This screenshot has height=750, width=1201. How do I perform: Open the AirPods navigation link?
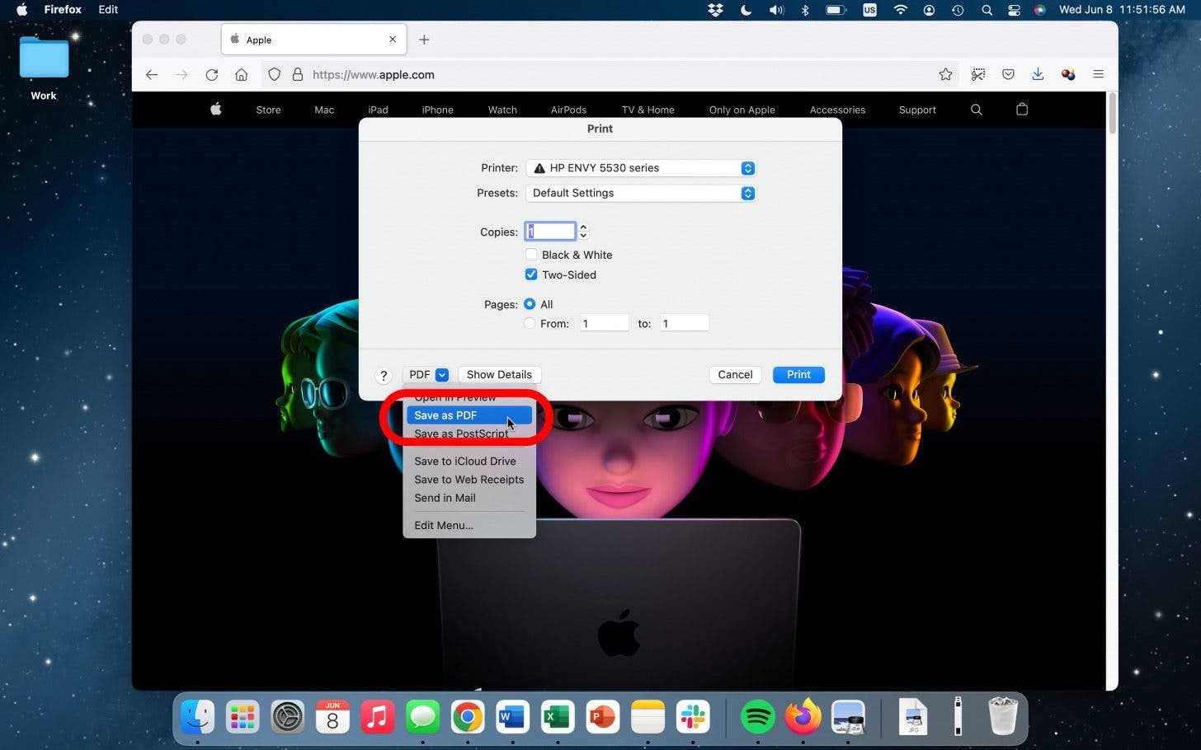pos(568,110)
